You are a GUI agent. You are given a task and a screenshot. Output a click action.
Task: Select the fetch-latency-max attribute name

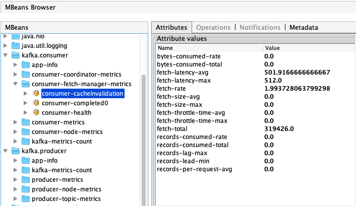click(184, 81)
